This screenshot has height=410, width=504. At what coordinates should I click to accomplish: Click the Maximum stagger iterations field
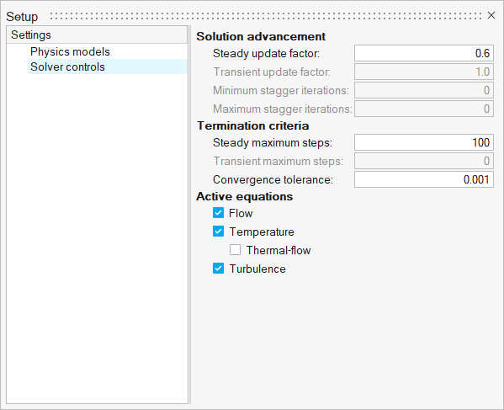(x=423, y=109)
